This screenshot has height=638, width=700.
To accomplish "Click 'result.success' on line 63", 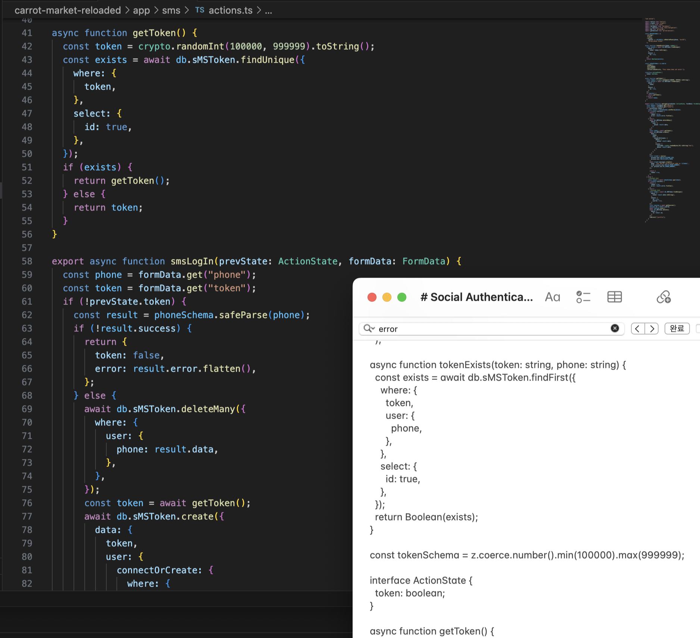I will click(138, 328).
